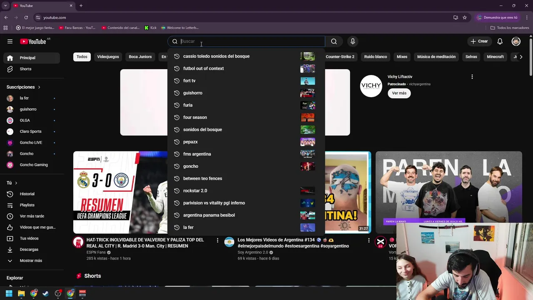Open options for Valverde hat-trick video
Image resolution: width=533 pixels, height=300 pixels.
click(217, 240)
